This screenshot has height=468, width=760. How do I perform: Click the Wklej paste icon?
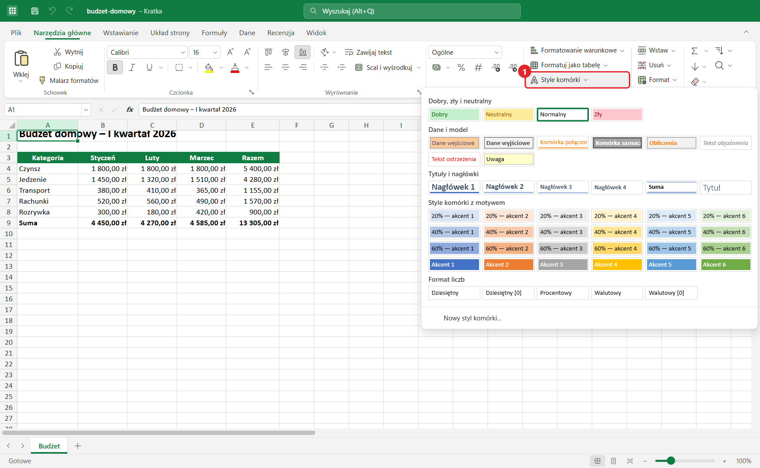(x=21, y=58)
